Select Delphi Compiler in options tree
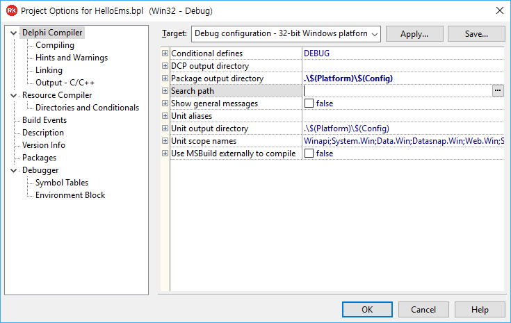This screenshot has width=511, height=323. (52, 33)
